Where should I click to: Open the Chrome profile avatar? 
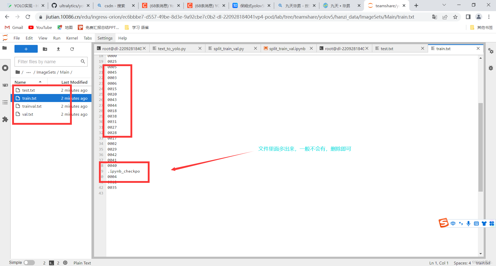tap(479, 17)
